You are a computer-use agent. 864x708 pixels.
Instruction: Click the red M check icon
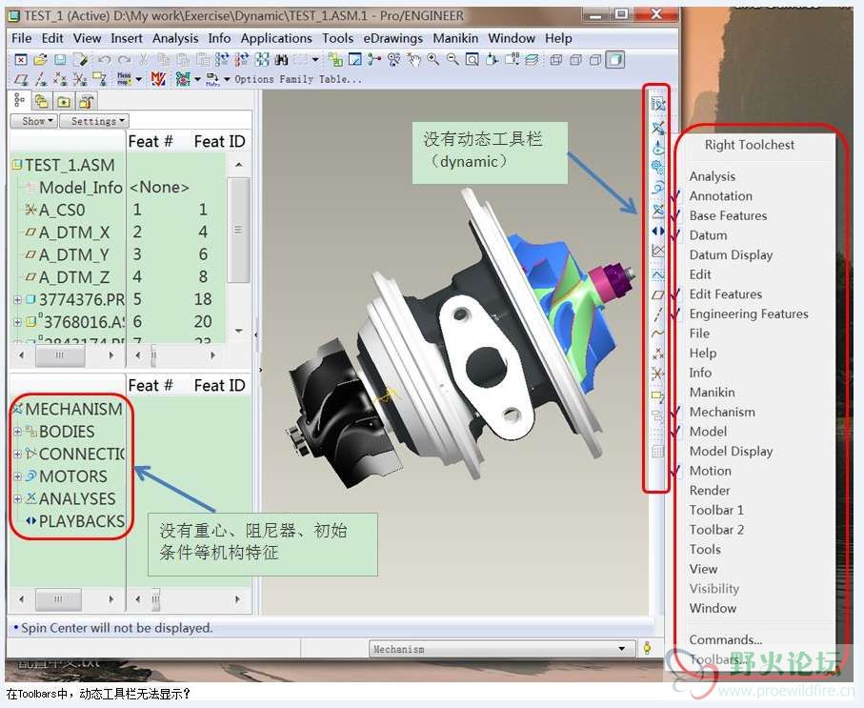159,79
